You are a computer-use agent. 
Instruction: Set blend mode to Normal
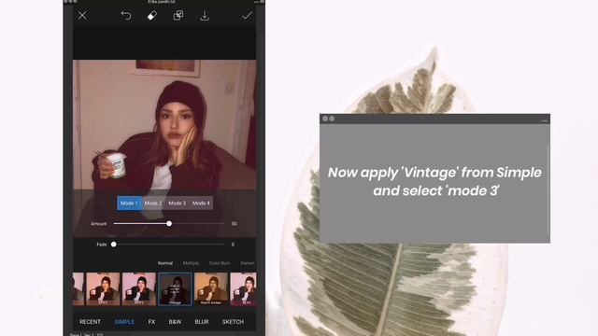click(165, 263)
